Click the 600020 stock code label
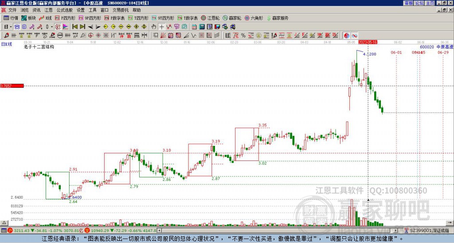 427,47
